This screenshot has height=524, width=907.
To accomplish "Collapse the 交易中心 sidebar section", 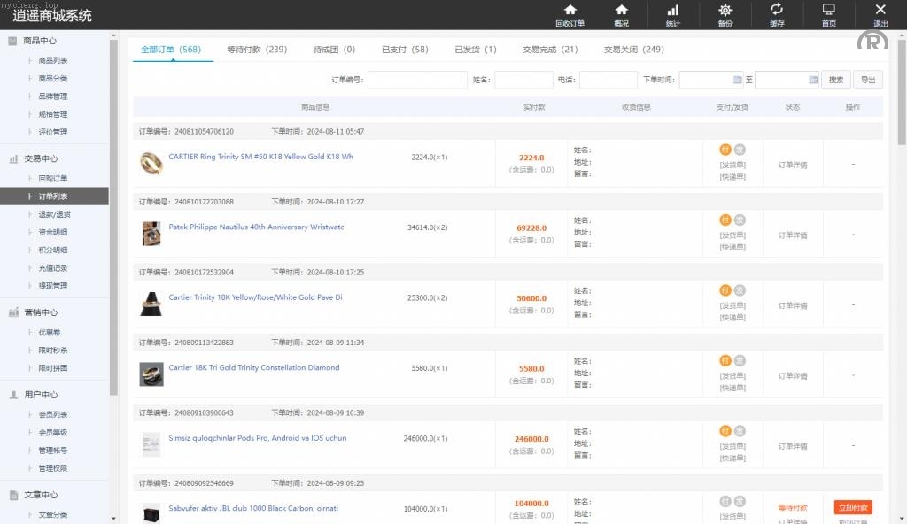I will tap(40, 159).
